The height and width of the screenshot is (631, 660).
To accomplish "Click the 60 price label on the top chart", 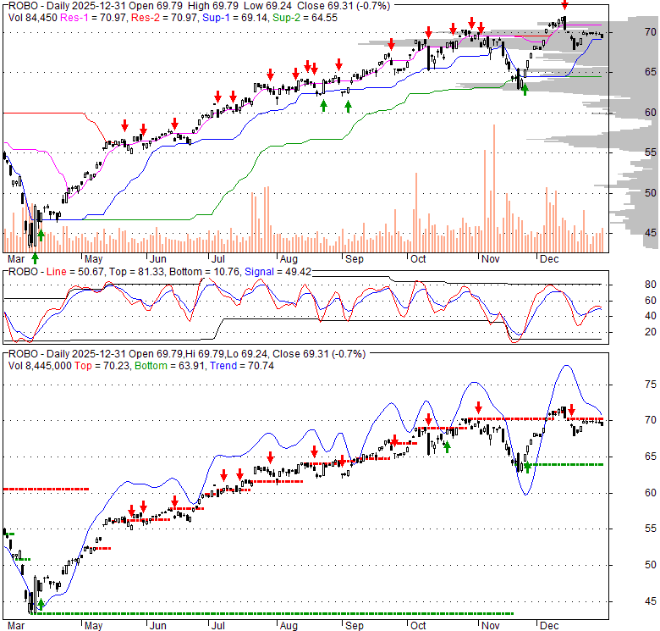I will coord(651,113).
